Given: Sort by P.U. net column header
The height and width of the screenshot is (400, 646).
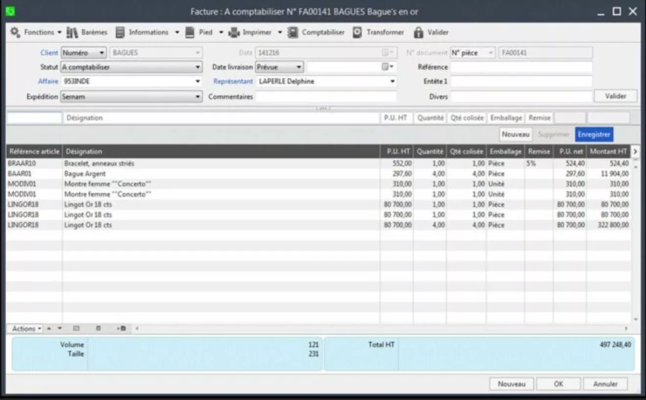Looking at the screenshot, I should [x=571, y=152].
